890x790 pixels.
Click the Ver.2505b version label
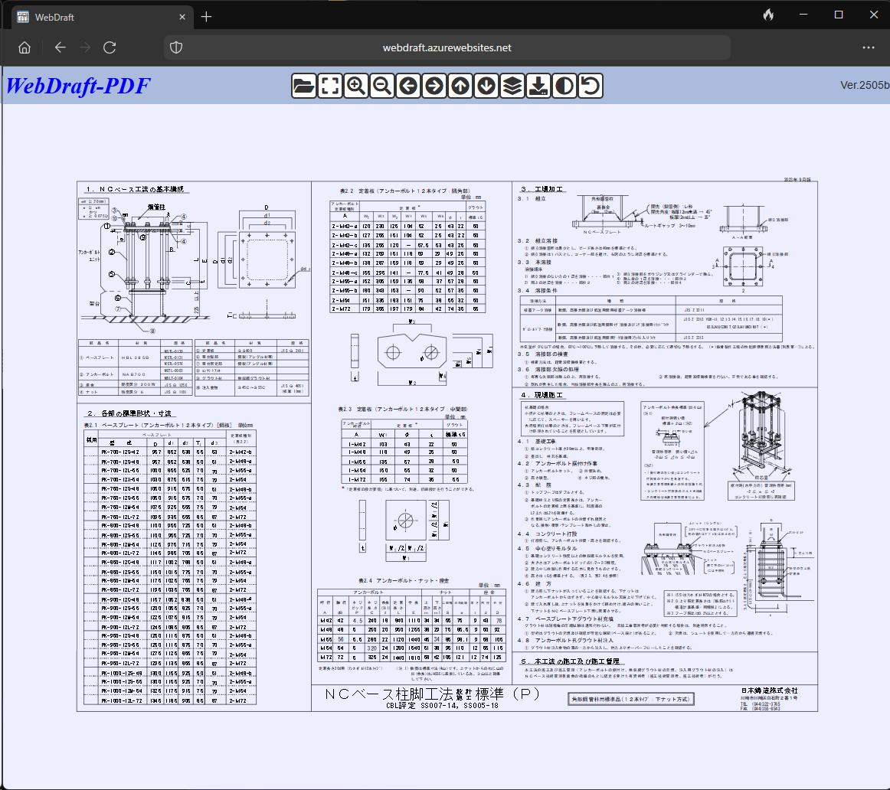click(x=865, y=85)
